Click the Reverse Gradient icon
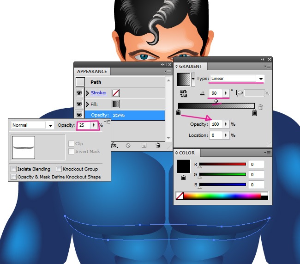The height and width of the screenshot is (264, 300). (x=184, y=93)
